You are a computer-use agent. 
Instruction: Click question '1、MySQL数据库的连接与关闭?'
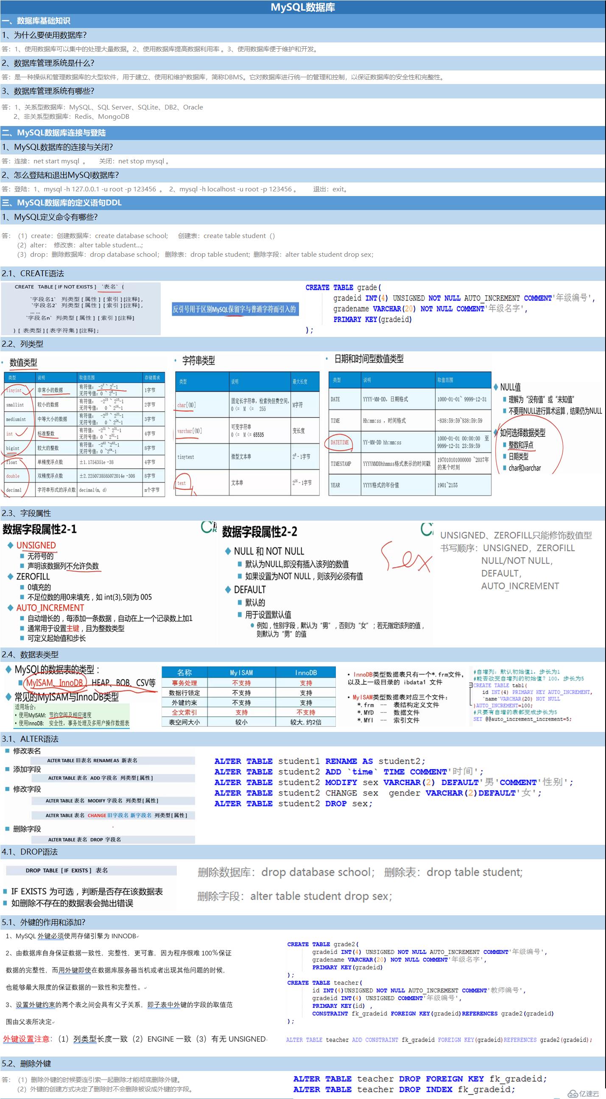(57, 147)
